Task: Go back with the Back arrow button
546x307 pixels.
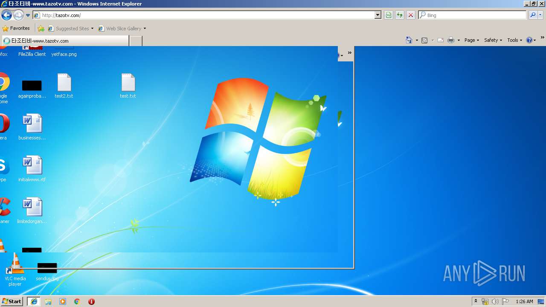Action: pos(6,15)
